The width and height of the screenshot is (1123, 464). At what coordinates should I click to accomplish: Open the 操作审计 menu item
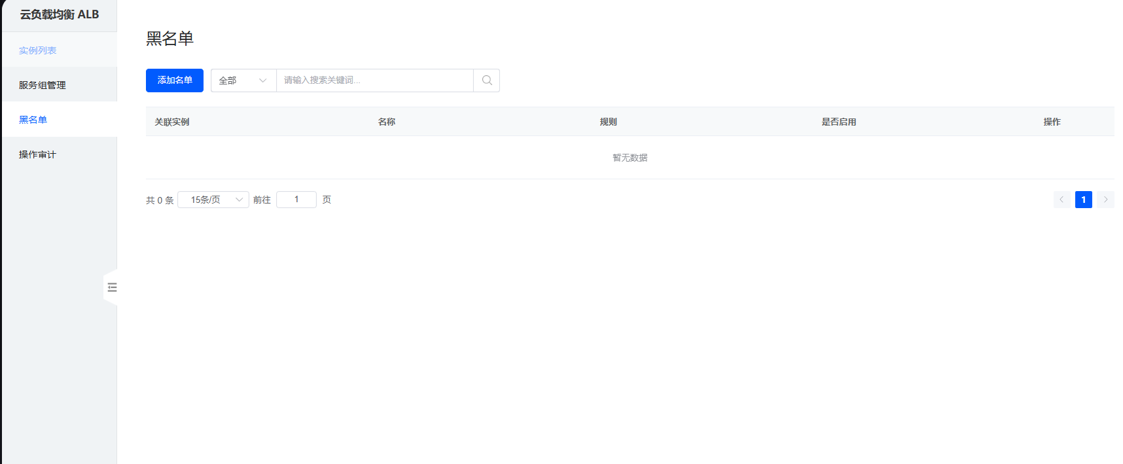click(37, 154)
